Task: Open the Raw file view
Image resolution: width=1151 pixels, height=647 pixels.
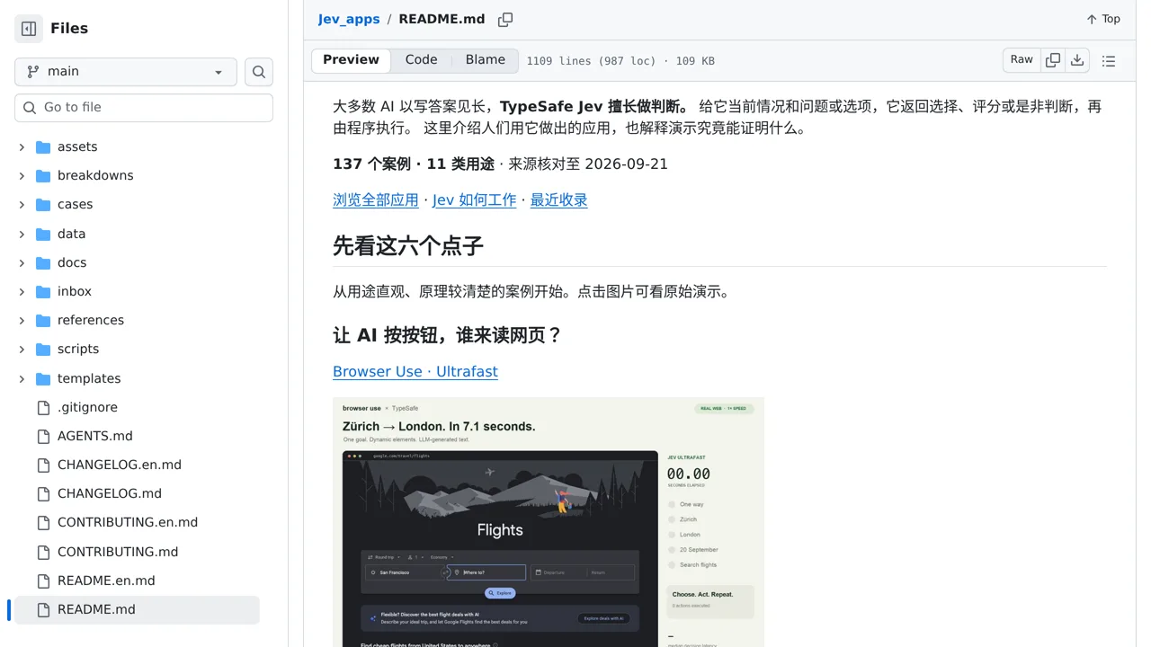Action: point(1022,60)
